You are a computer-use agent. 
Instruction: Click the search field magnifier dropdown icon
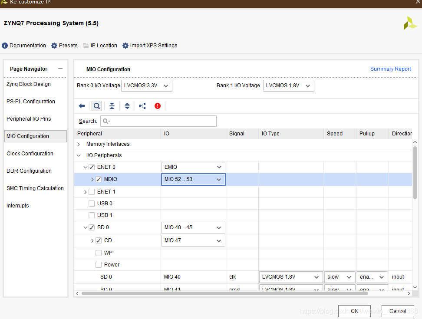tap(106, 121)
